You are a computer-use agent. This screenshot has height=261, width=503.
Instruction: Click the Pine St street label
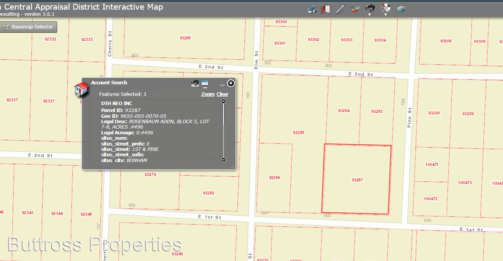point(409,117)
